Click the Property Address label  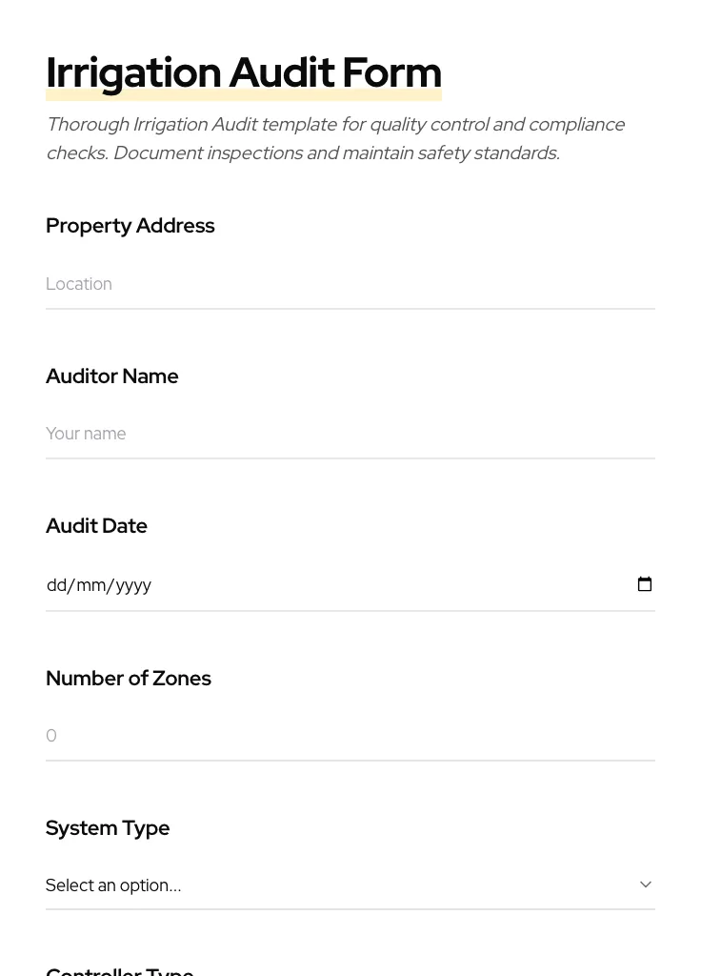(130, 226)
